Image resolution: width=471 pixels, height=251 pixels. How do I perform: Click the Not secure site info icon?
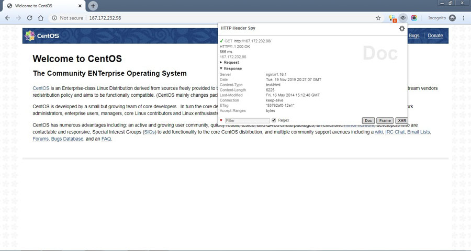pyautogui.click(x=54, y=18)
